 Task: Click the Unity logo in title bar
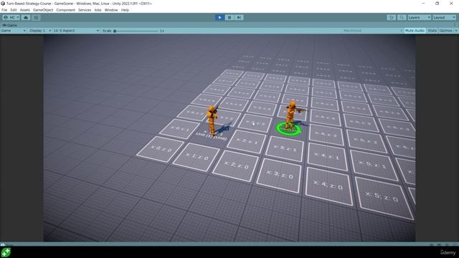(3, 4)
